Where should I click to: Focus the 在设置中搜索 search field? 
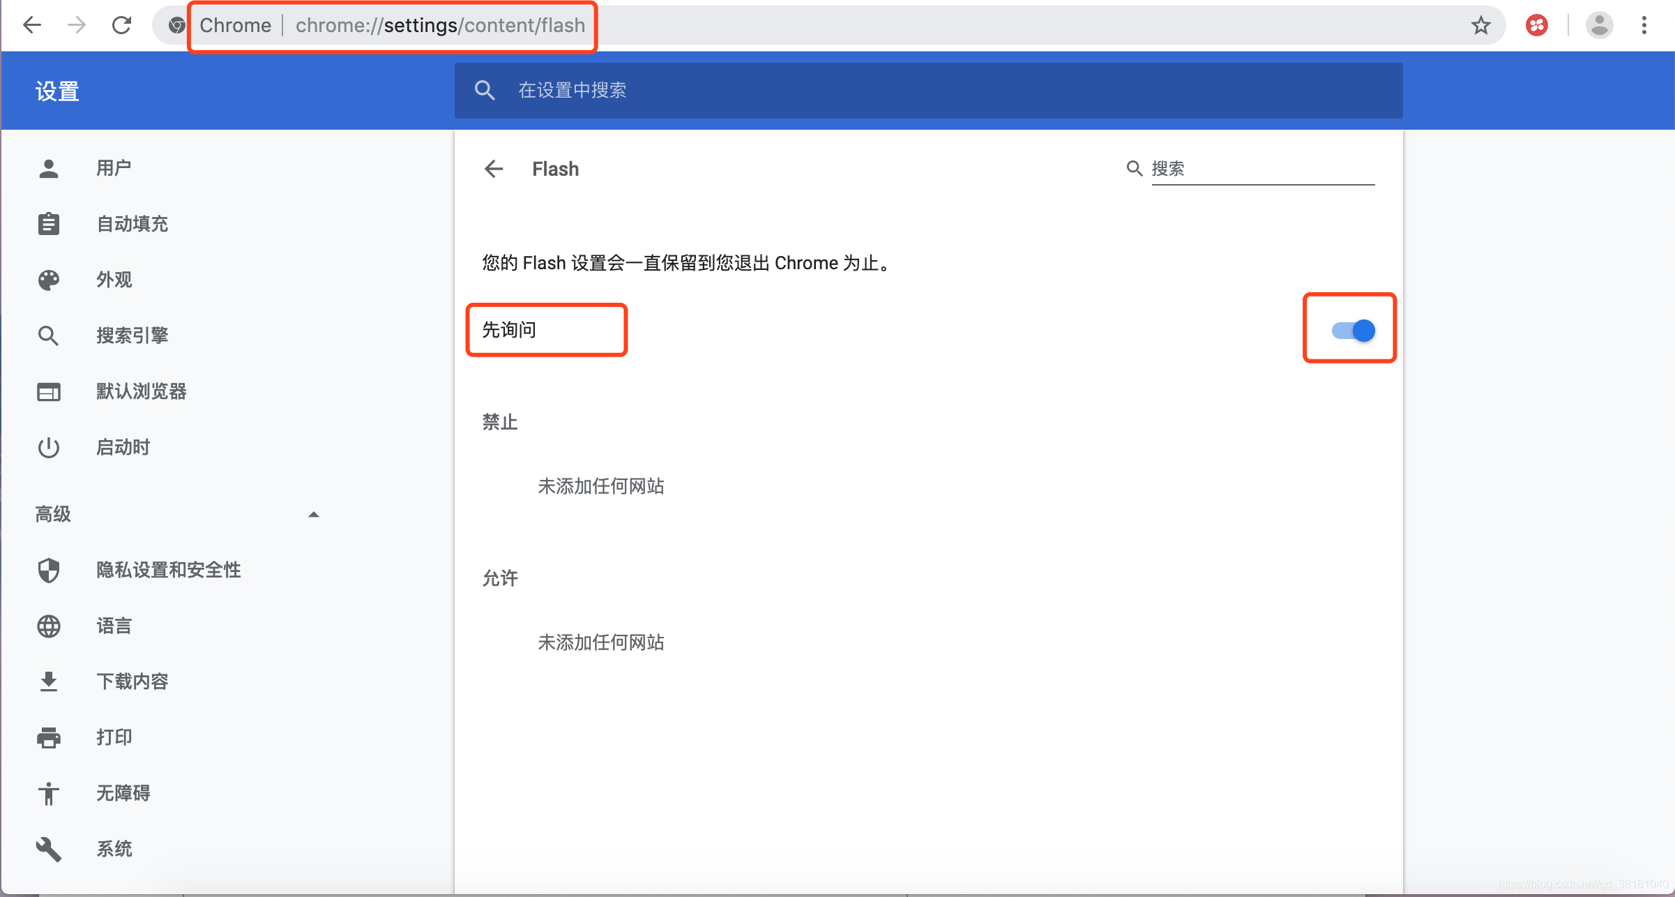(x=929, y=91)
